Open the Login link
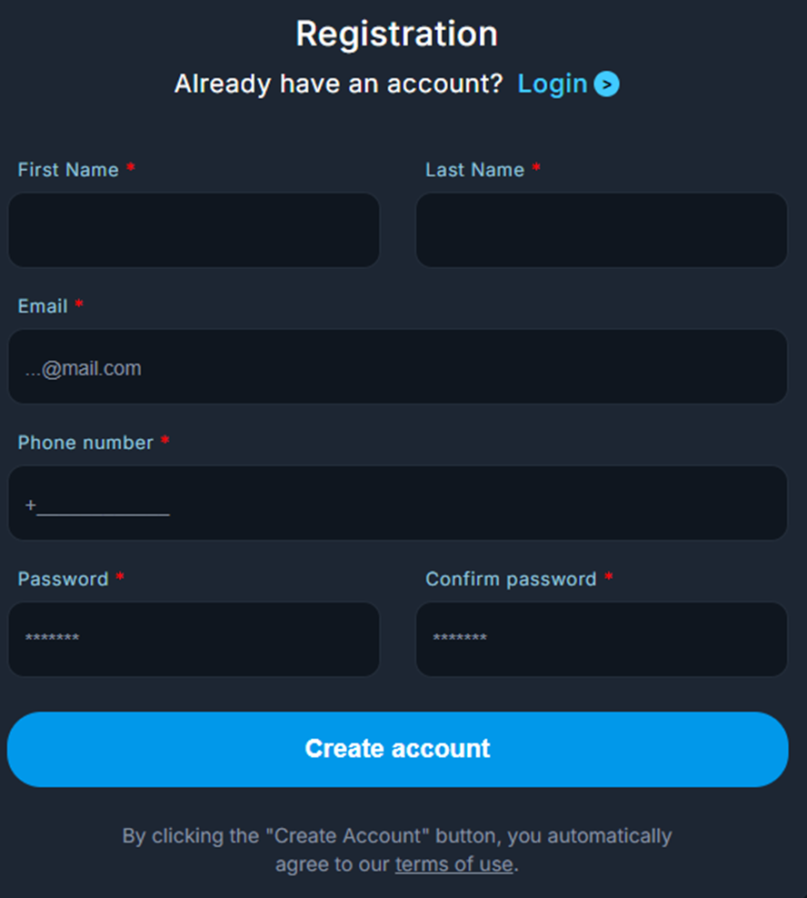Viewport: 807px width, 898px height. pos(553,84)
